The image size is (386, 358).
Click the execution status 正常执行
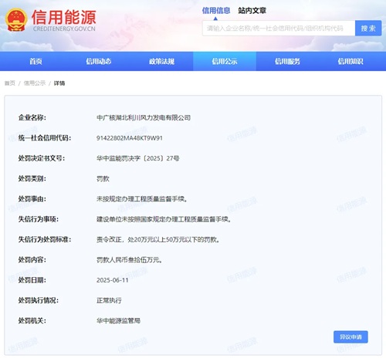tap(109, 300)
